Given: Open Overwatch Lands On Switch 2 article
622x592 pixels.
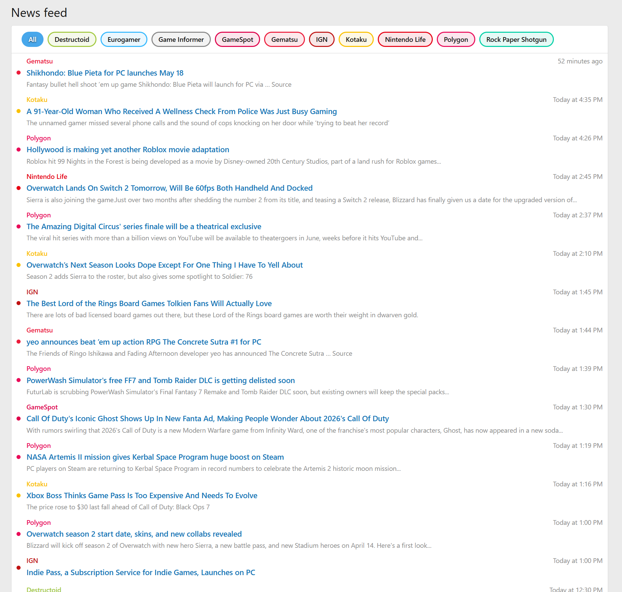Looking at the screenshot, I should pyautogui.click(x=169, y=188).
